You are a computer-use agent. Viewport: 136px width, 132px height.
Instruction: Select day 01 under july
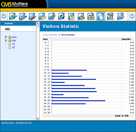tap(14, 44)
